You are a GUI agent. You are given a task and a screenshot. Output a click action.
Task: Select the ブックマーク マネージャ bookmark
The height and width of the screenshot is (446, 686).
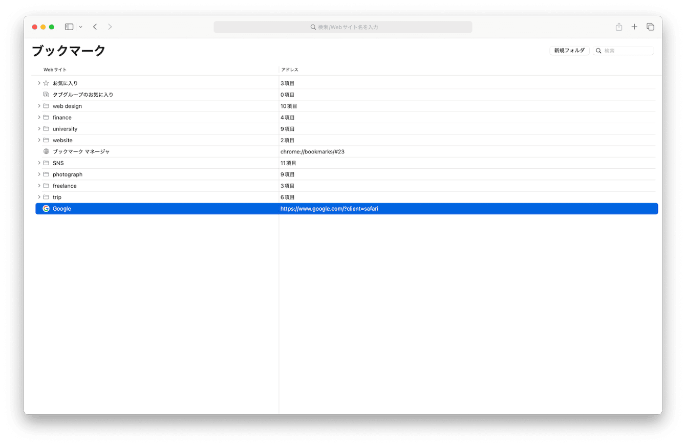pyautogui.click(x=81, y=151)
